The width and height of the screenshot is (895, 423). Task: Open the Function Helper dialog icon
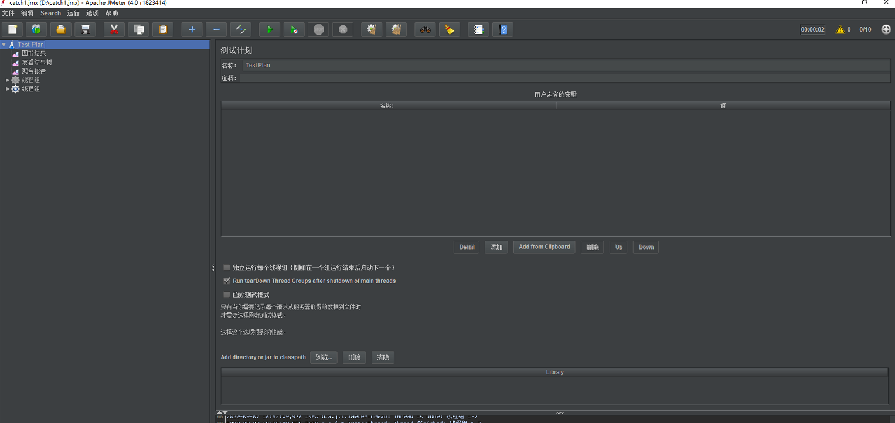point(478,29)
